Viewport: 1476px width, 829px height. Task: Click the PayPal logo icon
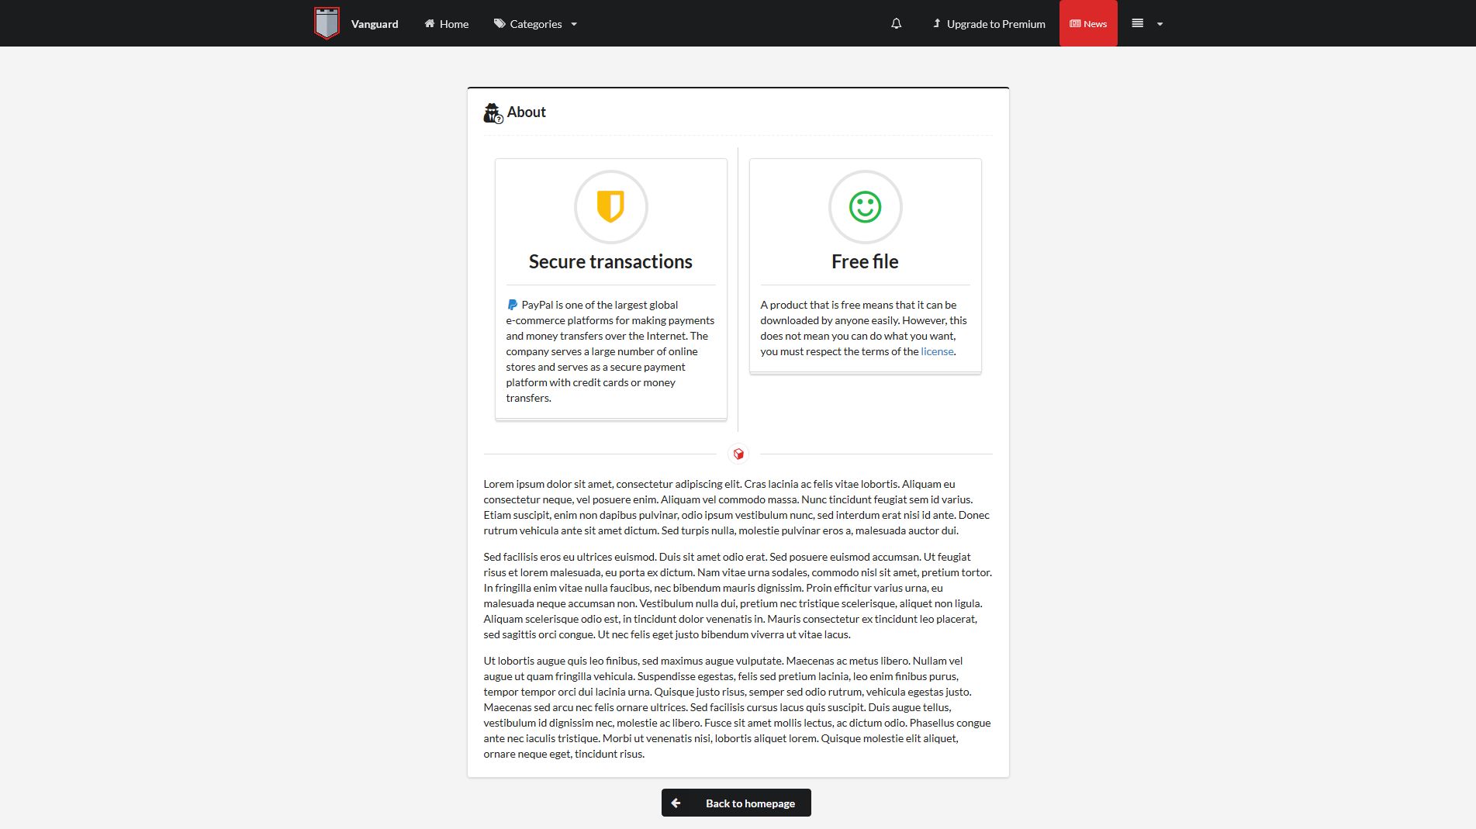pyautogui.click(x=512, y=305)
